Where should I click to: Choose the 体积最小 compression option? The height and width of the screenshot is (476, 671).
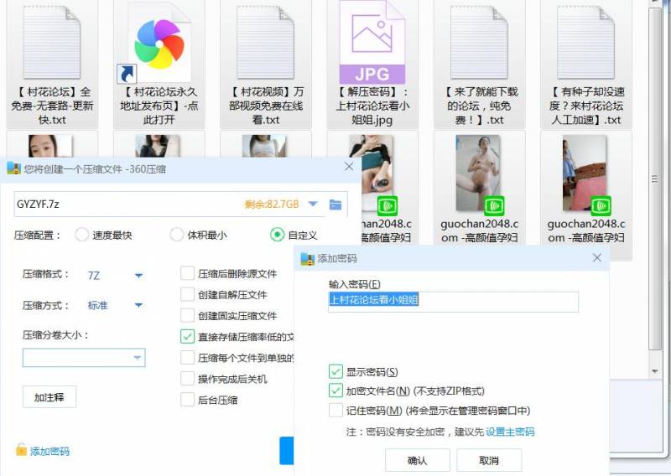(x=177, y=235)
